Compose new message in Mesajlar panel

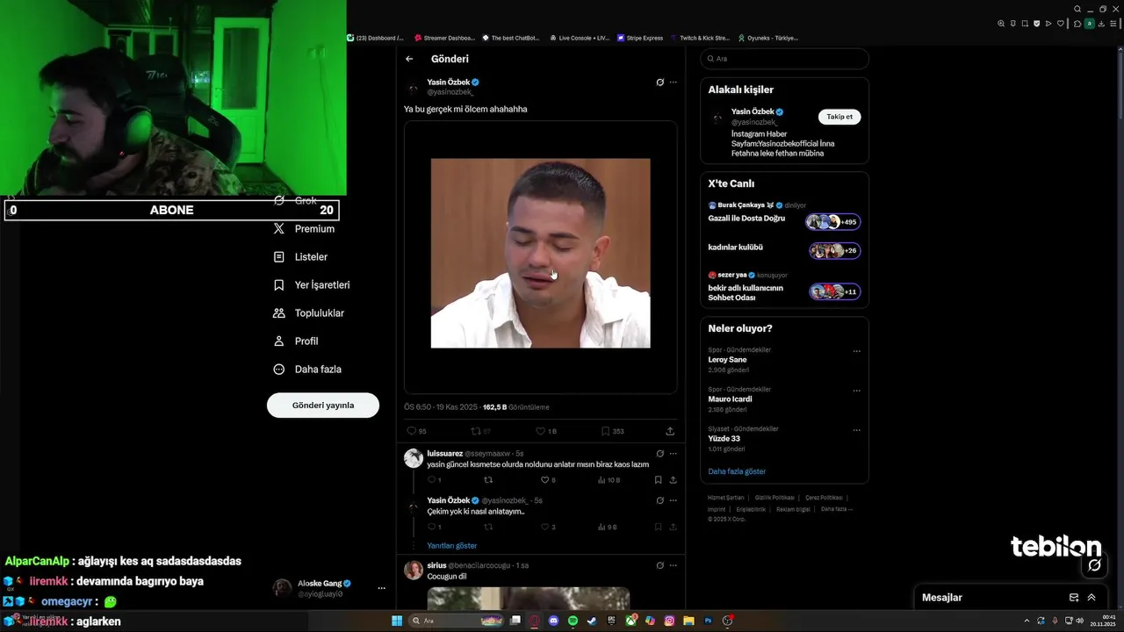tap(1073, 598)
